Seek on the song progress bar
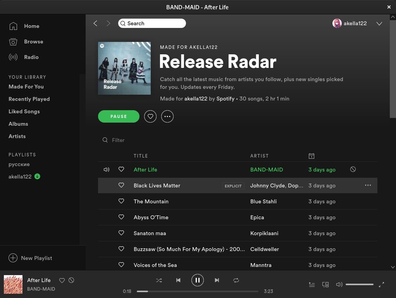 point(198,291)
